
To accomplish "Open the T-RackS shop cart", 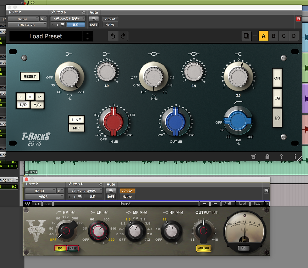I will [x=253, y=156].
